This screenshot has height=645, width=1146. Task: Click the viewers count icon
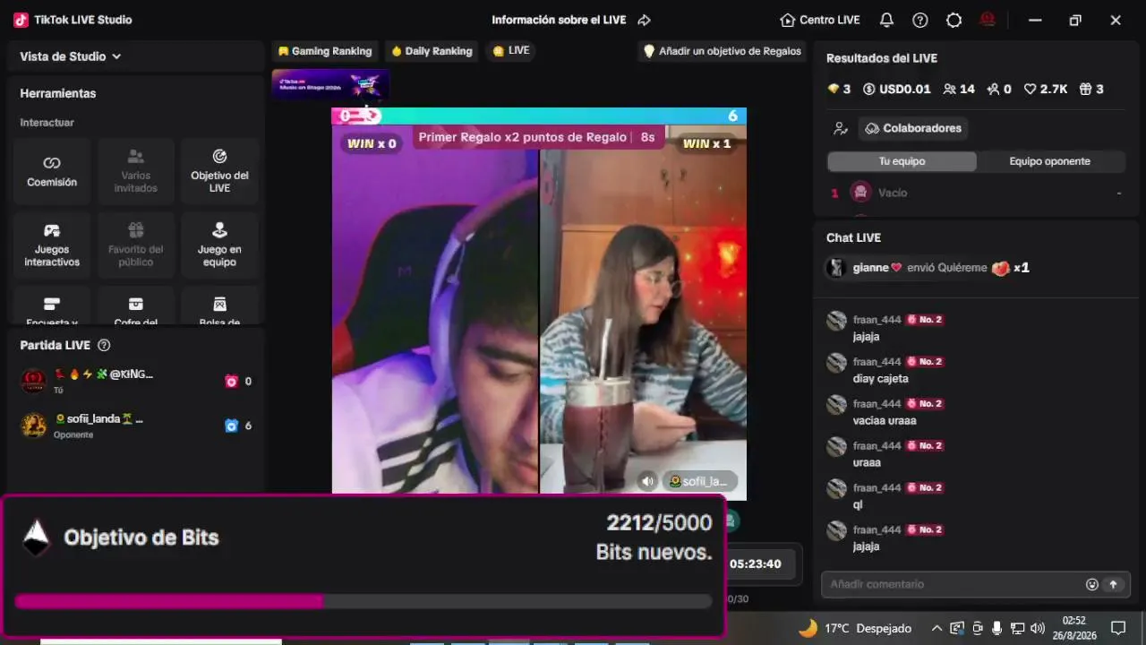pos(949,89)
